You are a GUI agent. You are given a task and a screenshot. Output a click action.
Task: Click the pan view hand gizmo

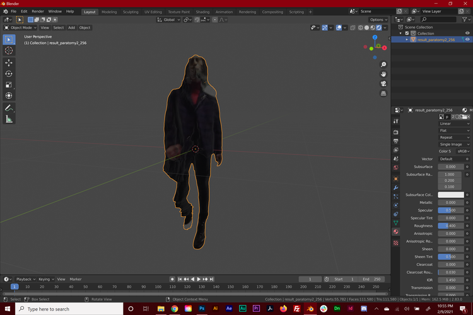(383, 74)
